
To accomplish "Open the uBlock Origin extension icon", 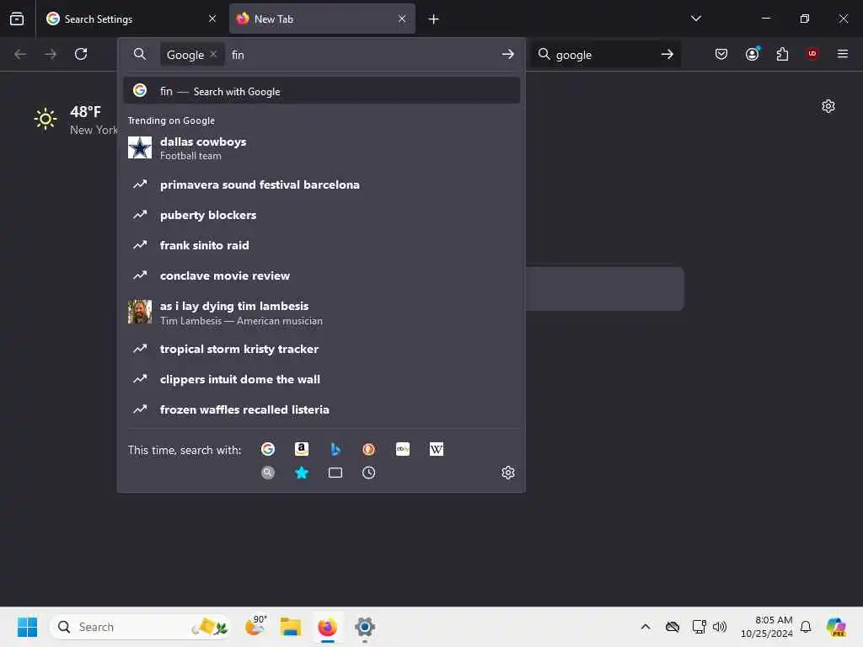I will [812, 54].
